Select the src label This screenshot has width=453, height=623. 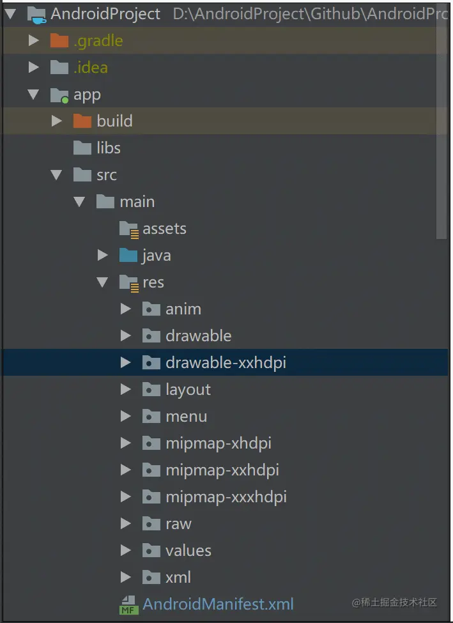coord(107,175)
